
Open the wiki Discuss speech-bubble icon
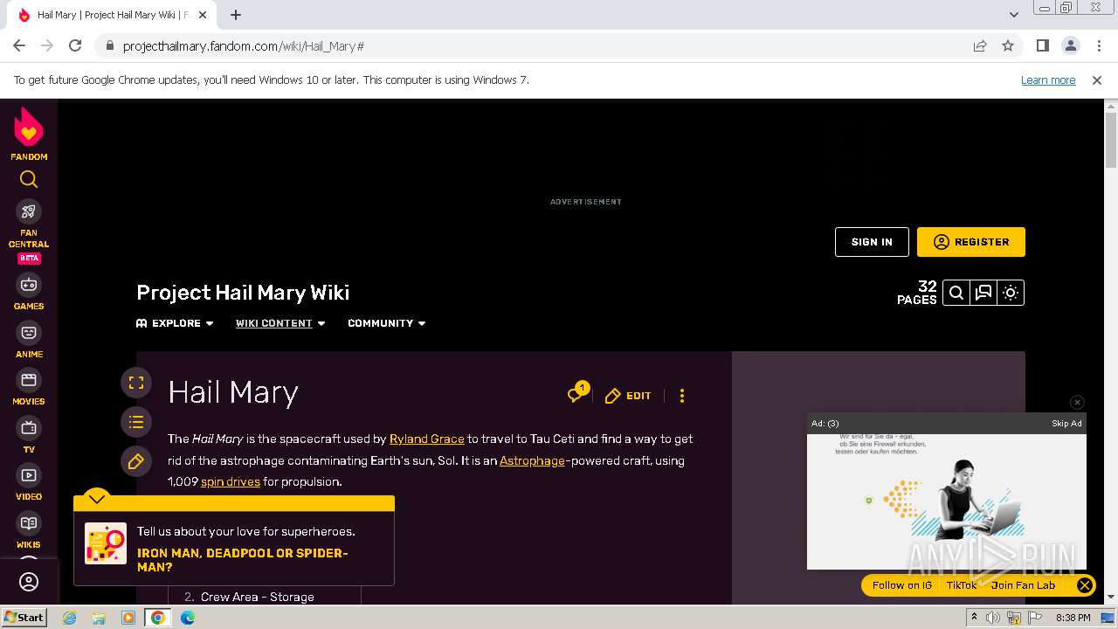(983, 293)
